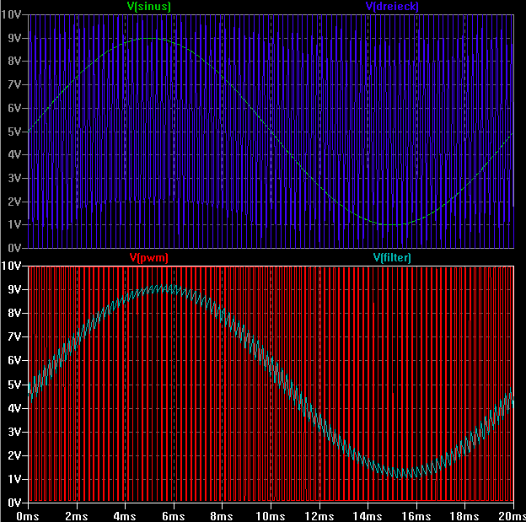Viewport: 526px width, 522px height.
Task: Click the 3V label on upper plot axis
Action: tap(14, 178)
